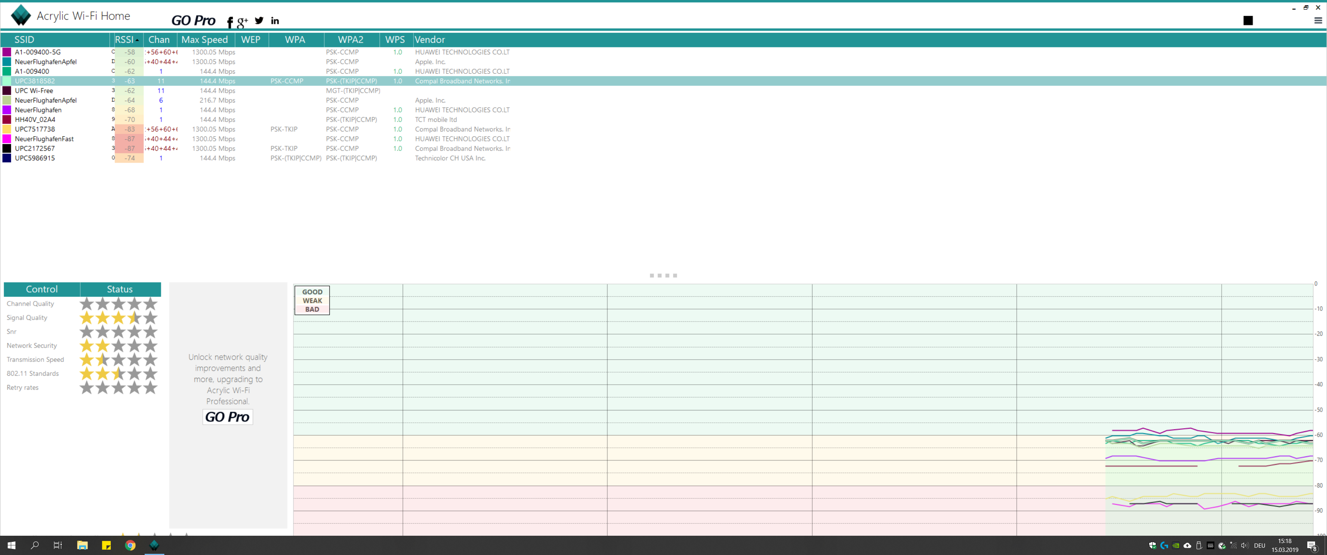Click the panel splitter dots handle

663,276
